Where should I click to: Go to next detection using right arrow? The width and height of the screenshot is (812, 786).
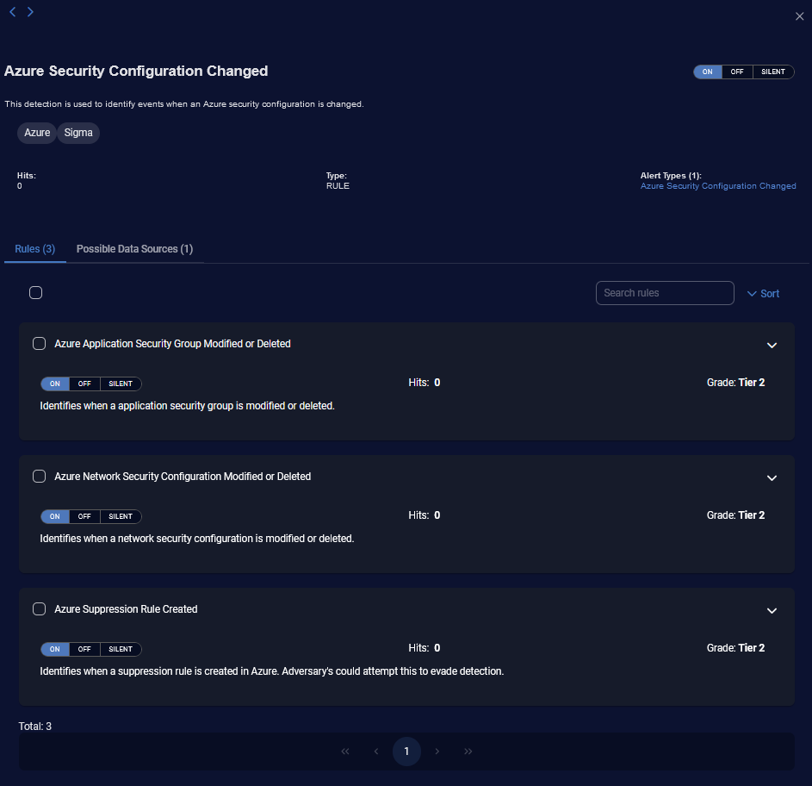pyautogui.click(x=30, y=12)
